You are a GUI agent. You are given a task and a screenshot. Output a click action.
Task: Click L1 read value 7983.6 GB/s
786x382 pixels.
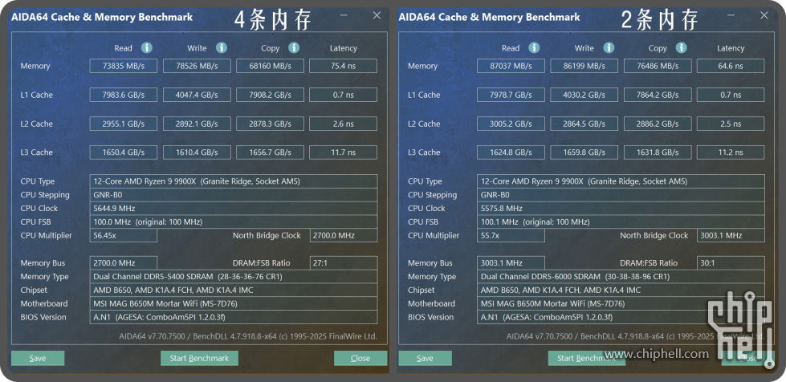click(x=124, y=95)
